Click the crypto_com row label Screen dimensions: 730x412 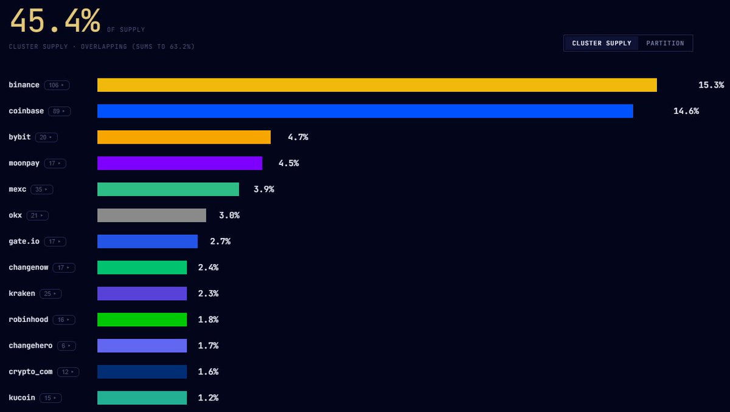30,372
